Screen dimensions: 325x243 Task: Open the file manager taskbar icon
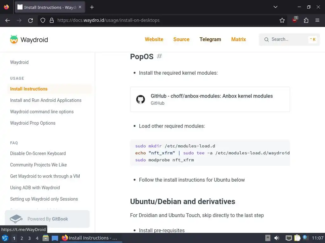46,238
